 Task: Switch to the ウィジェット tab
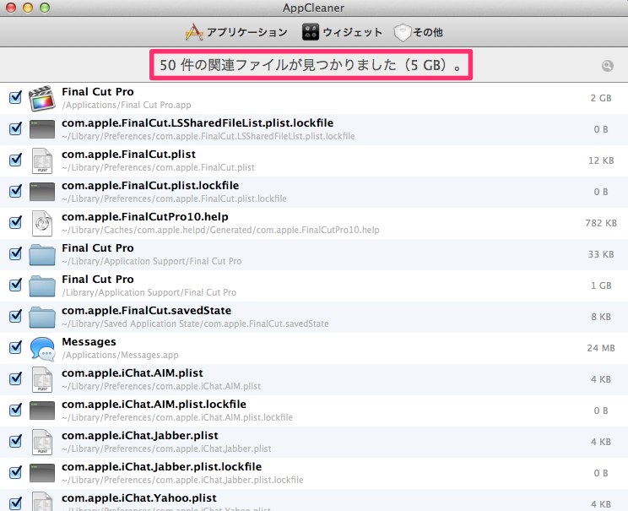click(x=342, y=32)
